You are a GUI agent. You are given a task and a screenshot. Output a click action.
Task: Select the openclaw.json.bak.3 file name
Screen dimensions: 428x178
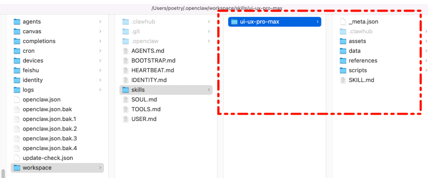click(x=50, y=139)
